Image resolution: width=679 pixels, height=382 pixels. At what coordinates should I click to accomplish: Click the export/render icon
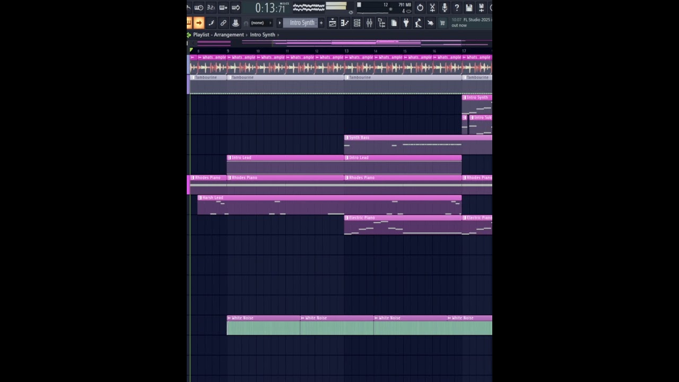(481, 7)
